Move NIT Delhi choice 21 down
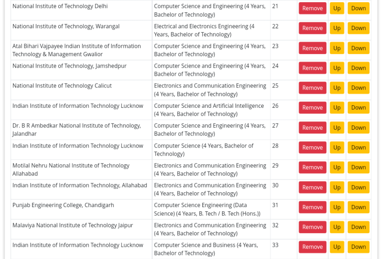The image size is (382, 259). coord(358,8)
